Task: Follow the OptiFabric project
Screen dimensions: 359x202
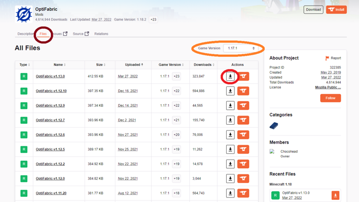Action: (x=330, y=98)
